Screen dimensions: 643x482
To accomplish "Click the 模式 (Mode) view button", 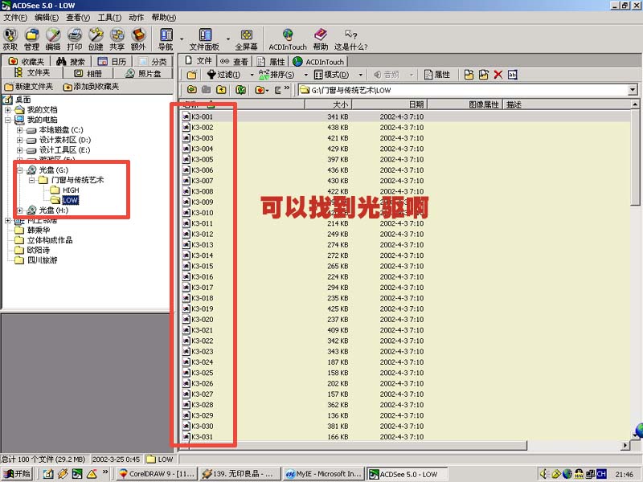I will (331, 75).
